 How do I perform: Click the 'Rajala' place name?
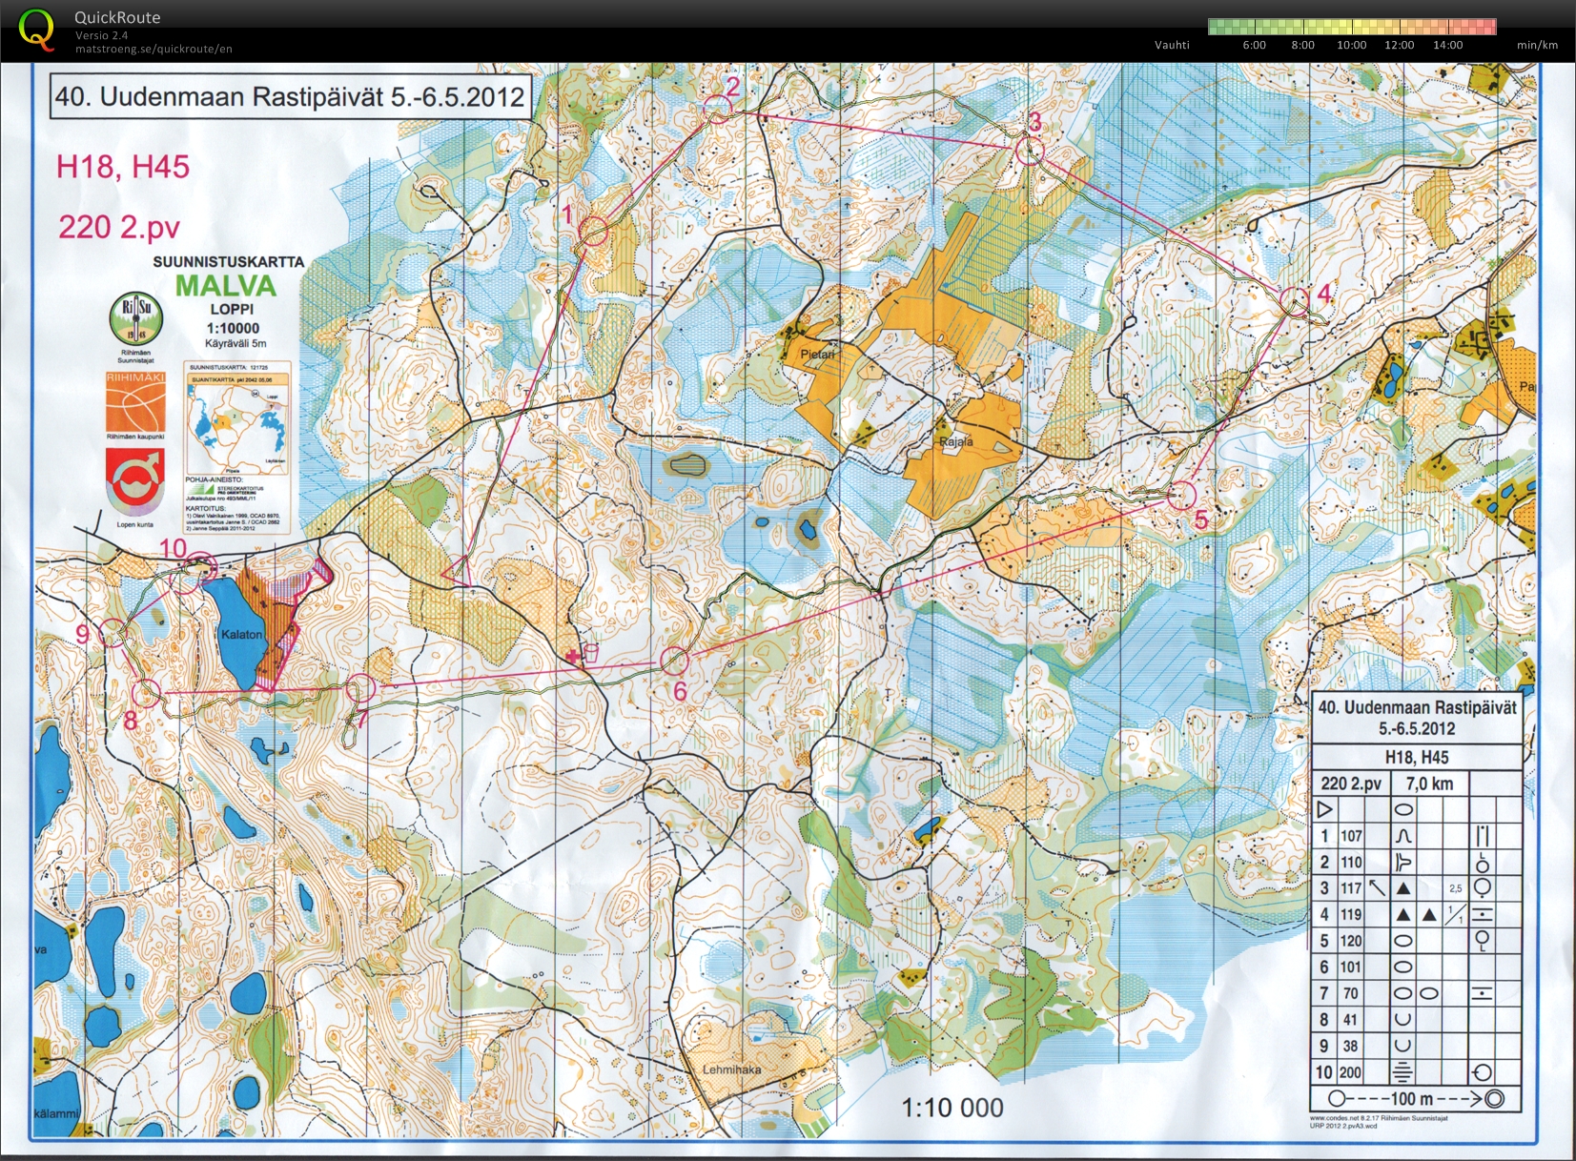(x=956, y=441)
